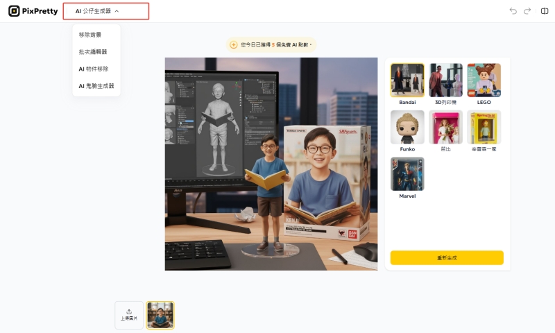Click the upload image icon button
555x333 pixels.
click(129, 315)
